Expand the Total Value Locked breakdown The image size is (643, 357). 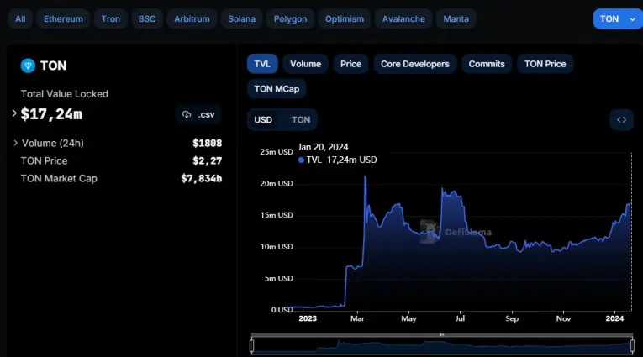tap(14, 113)
